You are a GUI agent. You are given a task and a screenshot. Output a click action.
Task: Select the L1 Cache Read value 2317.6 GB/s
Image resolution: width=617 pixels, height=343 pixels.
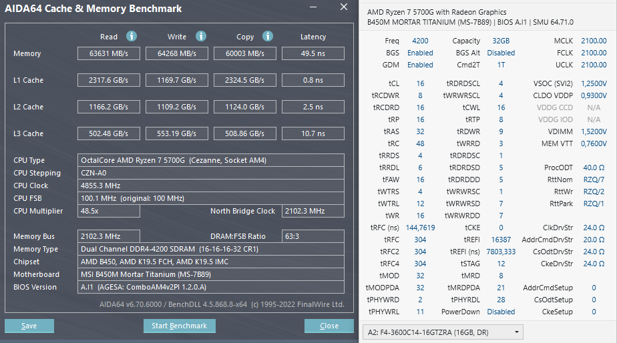coord(109,80)
